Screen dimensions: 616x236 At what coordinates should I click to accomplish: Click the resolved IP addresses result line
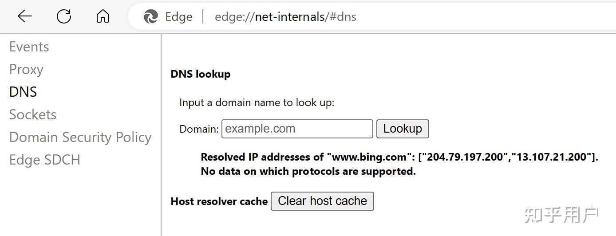(399, 157)
